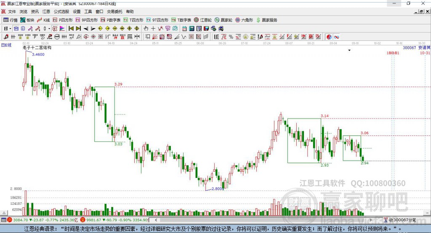431x233 pixels.
Task: Open the 日 period dropdown
Action: click(x=8, y=28)
